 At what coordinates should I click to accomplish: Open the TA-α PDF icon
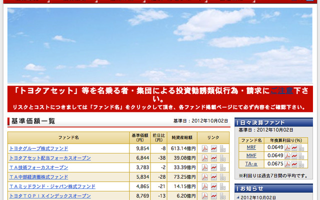(287, 164)
